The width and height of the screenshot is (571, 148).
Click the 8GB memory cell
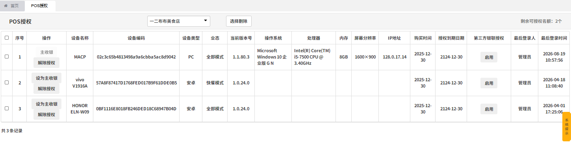pyautogui.click(x=343, y=57)
